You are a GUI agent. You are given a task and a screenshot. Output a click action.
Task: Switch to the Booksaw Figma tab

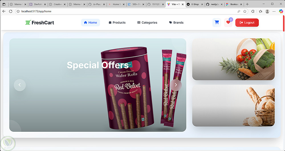(x=234, y=4)
